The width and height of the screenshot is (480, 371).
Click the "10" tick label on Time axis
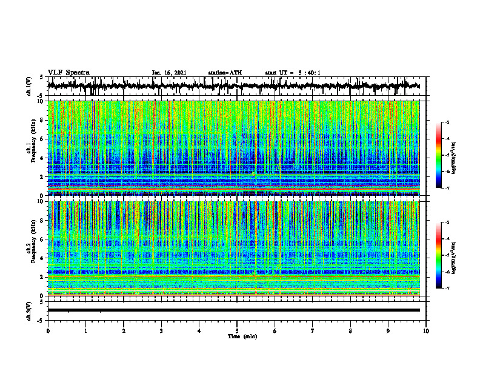coord(426,331)
